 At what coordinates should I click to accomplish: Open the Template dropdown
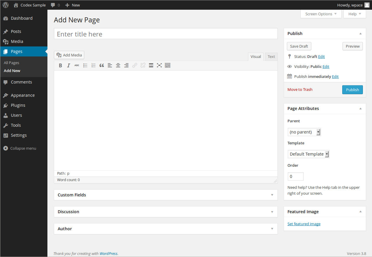[x=308, y=154]
